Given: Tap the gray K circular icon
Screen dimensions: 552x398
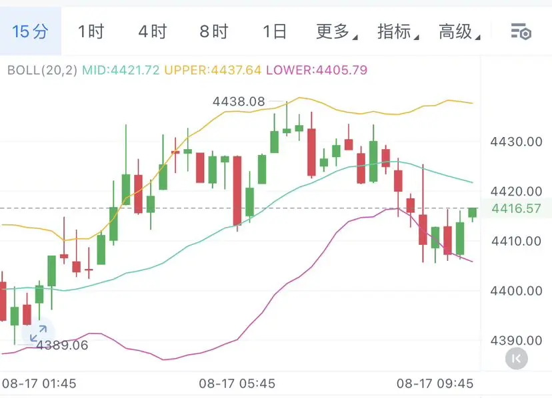Looking at the screenshot, I should [517, 359].
